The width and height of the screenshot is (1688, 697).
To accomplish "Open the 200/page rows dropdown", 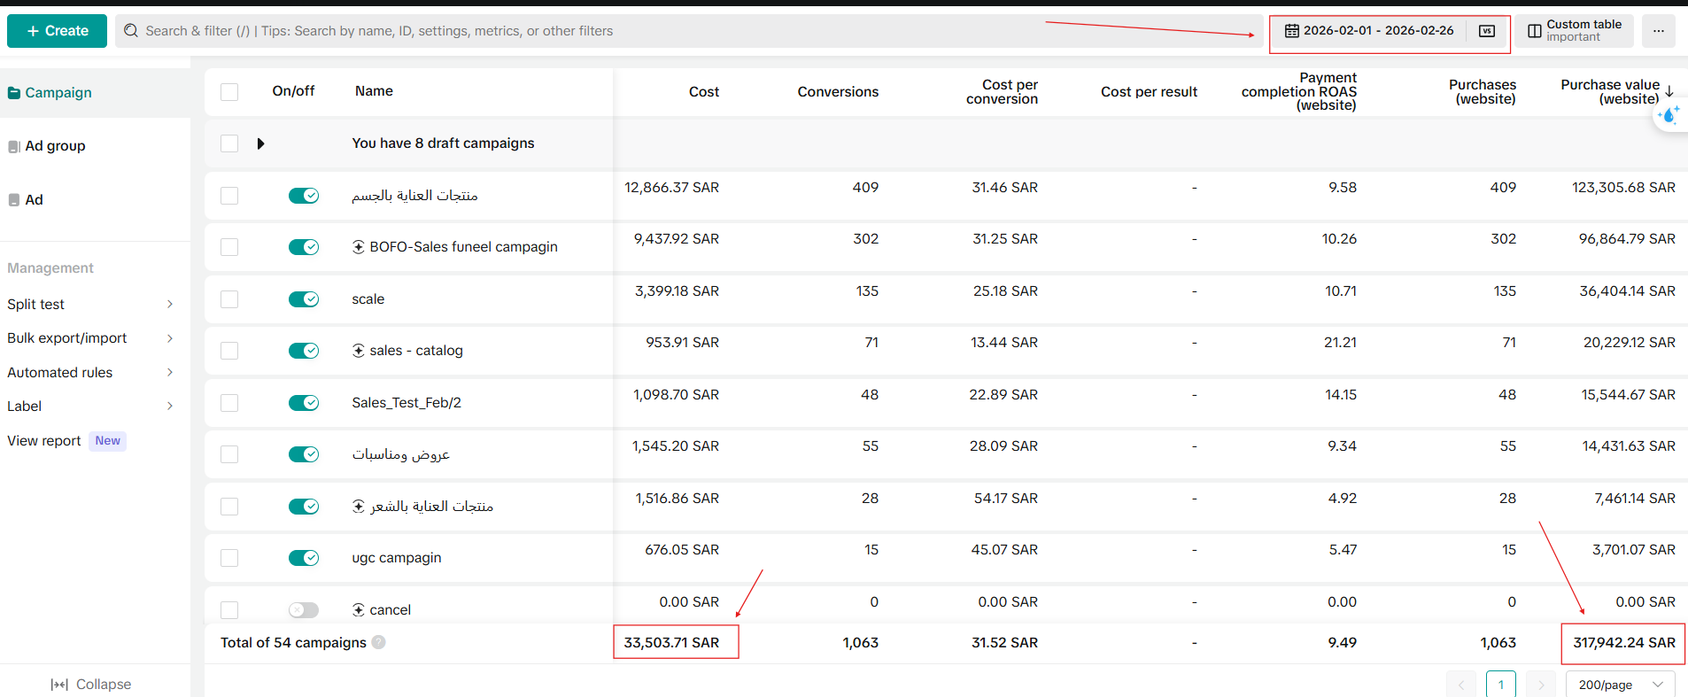I will click(1620, 685).
